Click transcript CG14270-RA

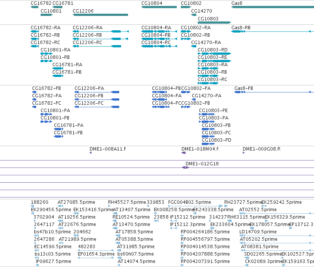[194, 46]
